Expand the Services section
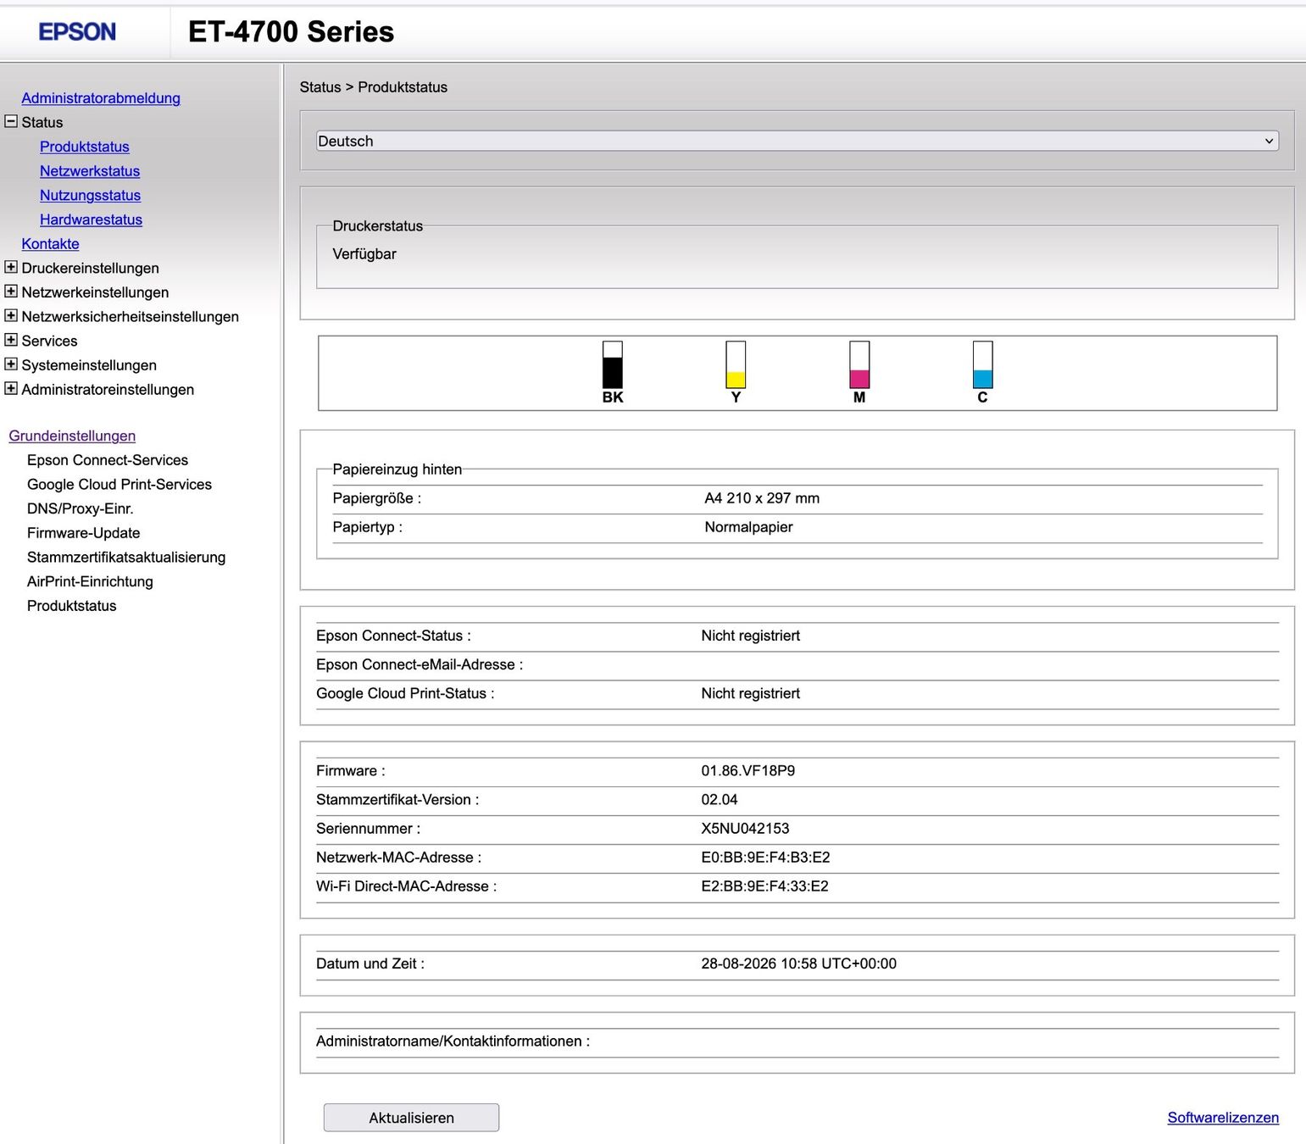The image size is (1306, 1144). pos(11,340)
